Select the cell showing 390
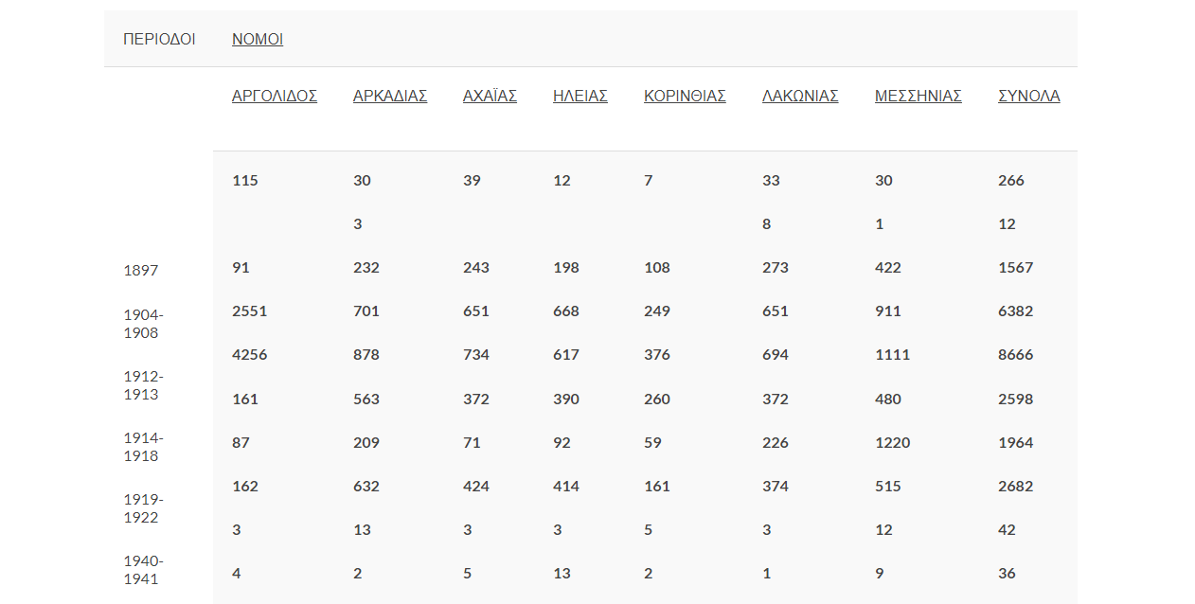The height and width of the screenshot is (604, 1195). [566, 400]
